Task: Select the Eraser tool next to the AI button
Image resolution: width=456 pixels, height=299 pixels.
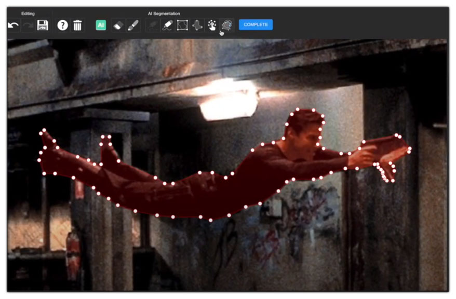Action: [x=118, y=25]
